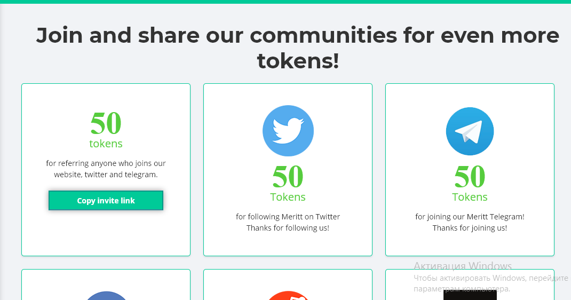Click the green 50 in the referral card
Image resolution: width=571 pixels, height=300 pixels.
(x=106, y=123)
